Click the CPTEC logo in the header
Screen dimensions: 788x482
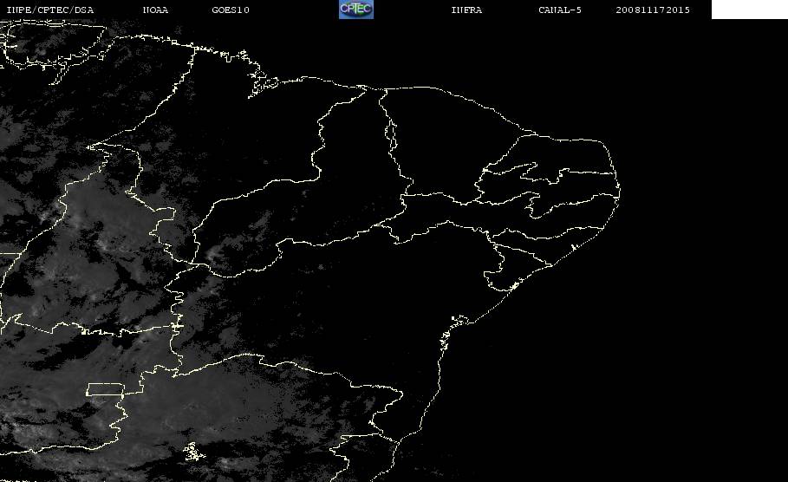(355, 9)
